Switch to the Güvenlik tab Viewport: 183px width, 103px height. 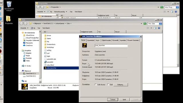115,40
